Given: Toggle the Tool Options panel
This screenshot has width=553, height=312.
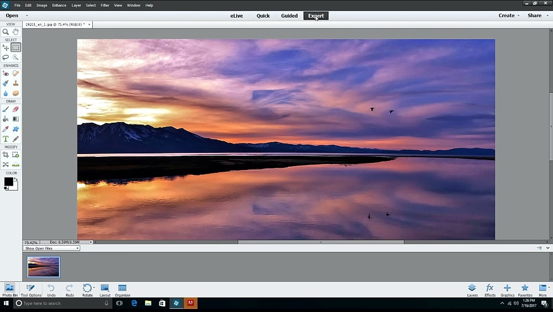Looking at the screenshot, I should [31, 289].
